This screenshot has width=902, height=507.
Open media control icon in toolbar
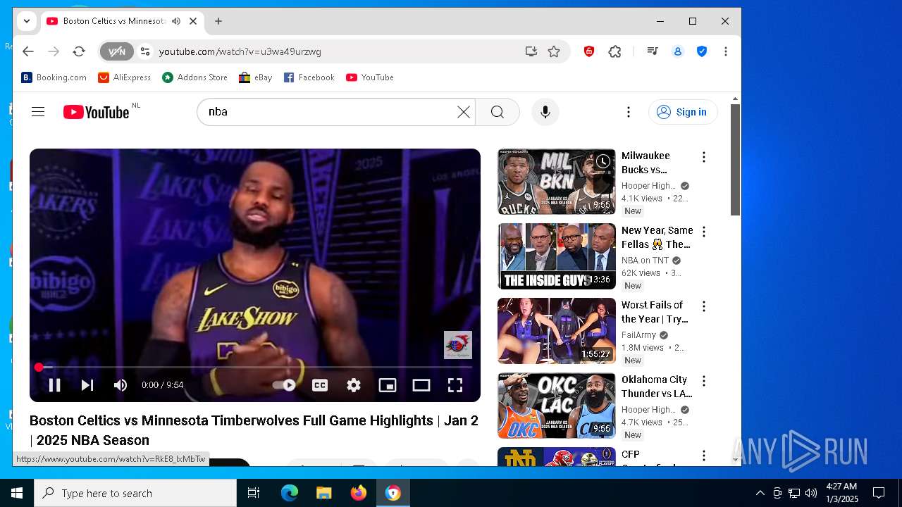653,51
